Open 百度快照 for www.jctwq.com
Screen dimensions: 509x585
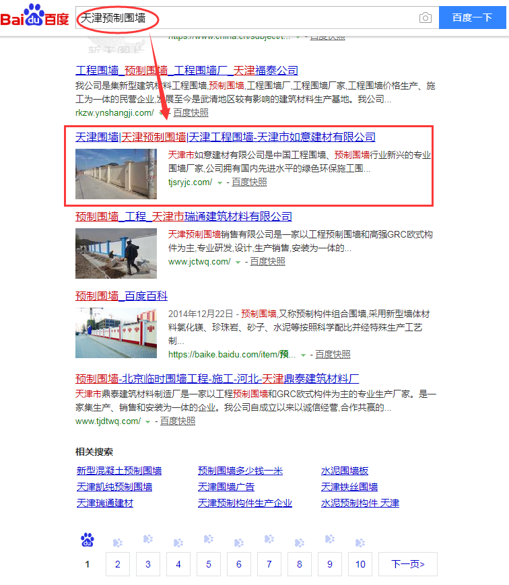[x=267, y=262]
